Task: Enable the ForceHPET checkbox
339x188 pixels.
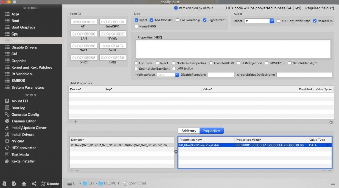Action: [x=266, y=63]
